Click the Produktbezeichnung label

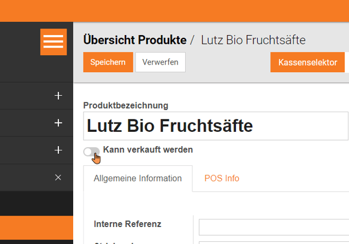pyautogui.click(x=126, y=105)
